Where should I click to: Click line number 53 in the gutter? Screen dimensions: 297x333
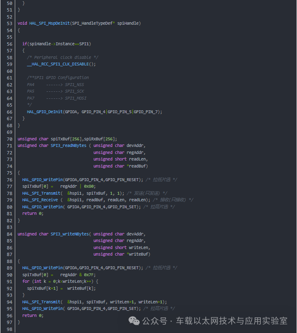pos(9,23)
